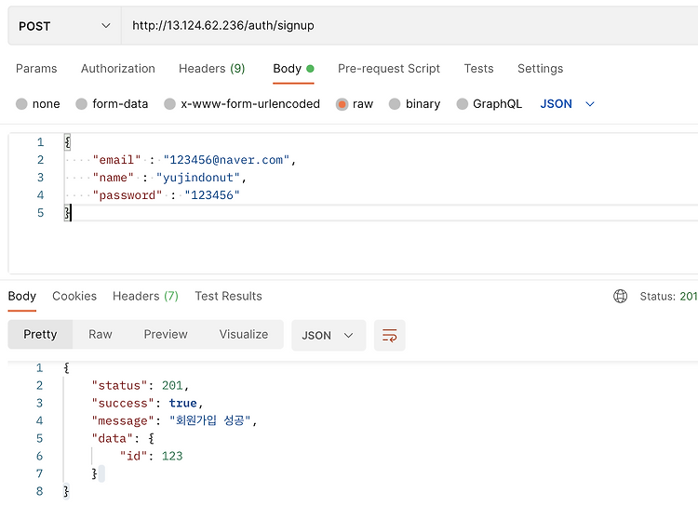The width and height of the screenshot is (698, 506).
Task: Switch to request Headers (9) tab
Action: 212,69
